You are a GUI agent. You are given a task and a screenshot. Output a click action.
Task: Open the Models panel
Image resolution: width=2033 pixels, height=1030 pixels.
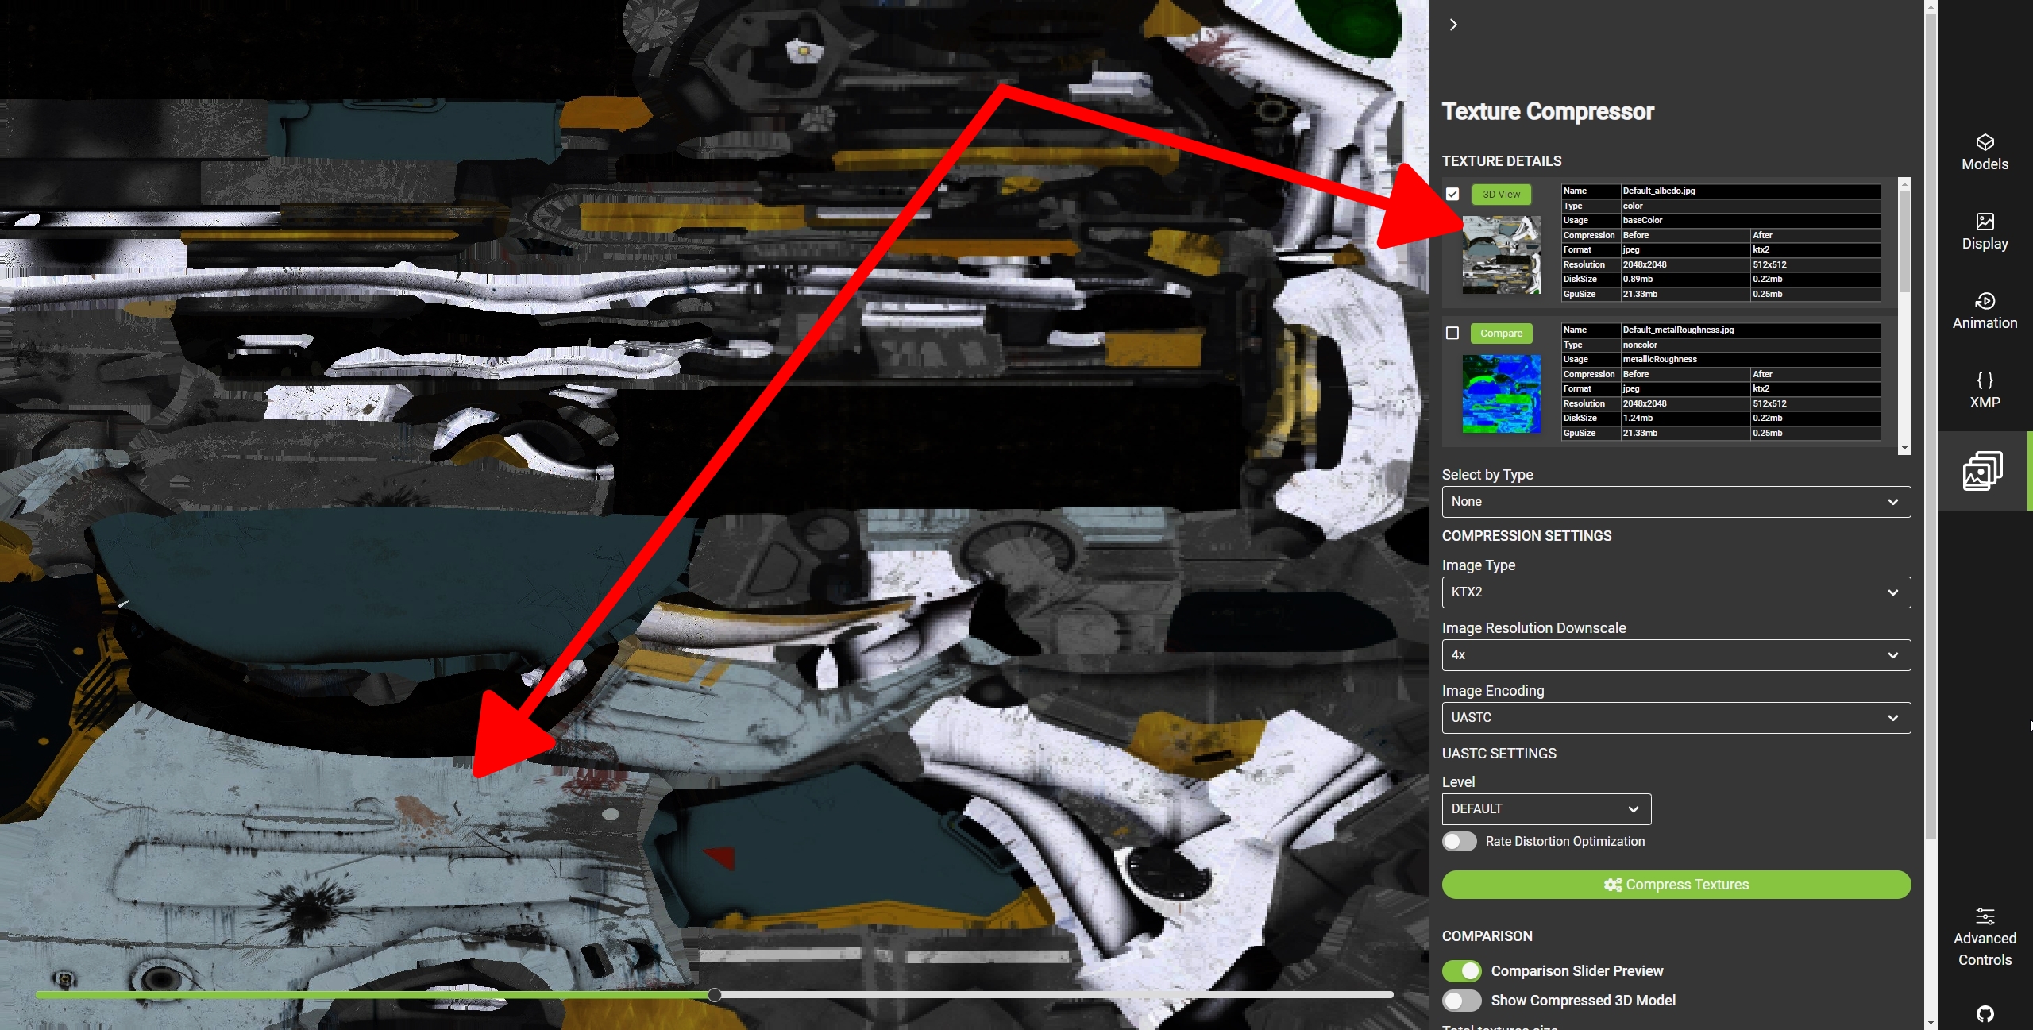1984,150
